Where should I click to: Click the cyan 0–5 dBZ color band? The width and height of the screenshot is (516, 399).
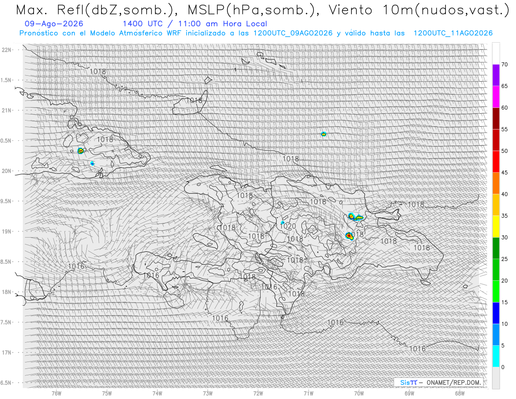click(x=496, y=356)
